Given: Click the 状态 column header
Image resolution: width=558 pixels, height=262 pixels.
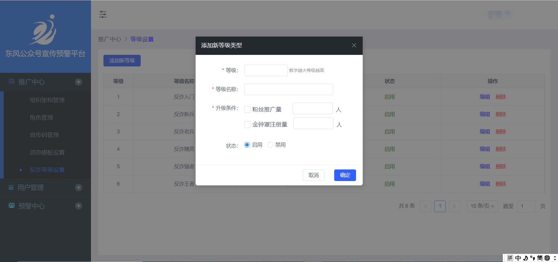Looking at the screenshot, I should [390, 81].
